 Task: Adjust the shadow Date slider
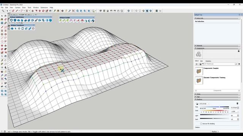pos(214,111)
